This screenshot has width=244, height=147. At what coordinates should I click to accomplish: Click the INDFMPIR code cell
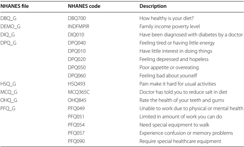point(79,26)
